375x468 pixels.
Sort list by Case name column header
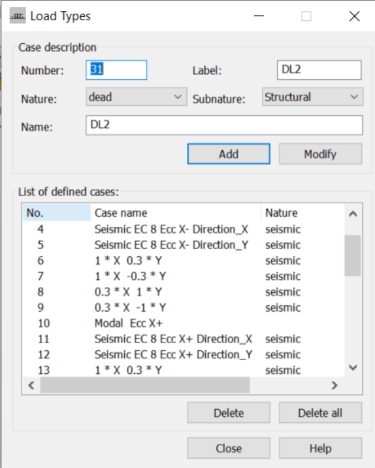pos(176,213)
